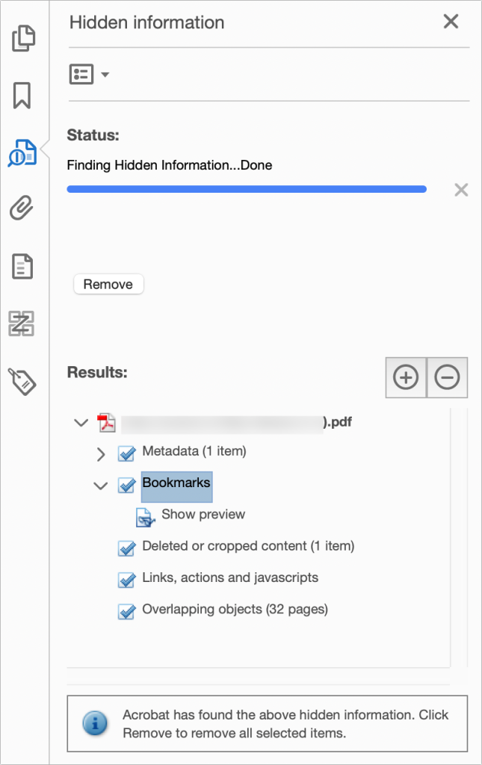Collapse the PDF file root node
482x765 pixels.
pos(81,423)
